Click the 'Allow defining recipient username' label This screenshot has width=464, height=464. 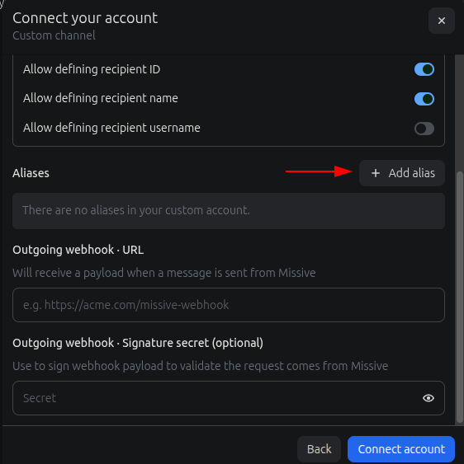pos(111,128)
